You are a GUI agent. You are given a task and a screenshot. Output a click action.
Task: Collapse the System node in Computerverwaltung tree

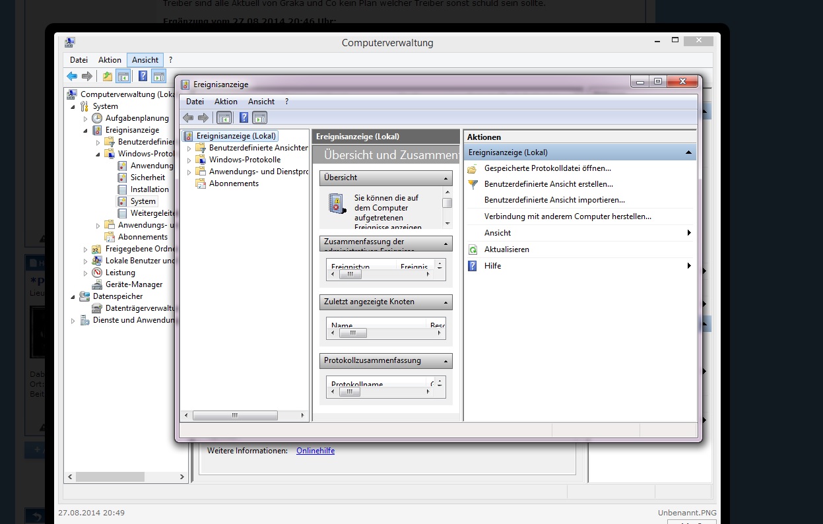[73, 106]
